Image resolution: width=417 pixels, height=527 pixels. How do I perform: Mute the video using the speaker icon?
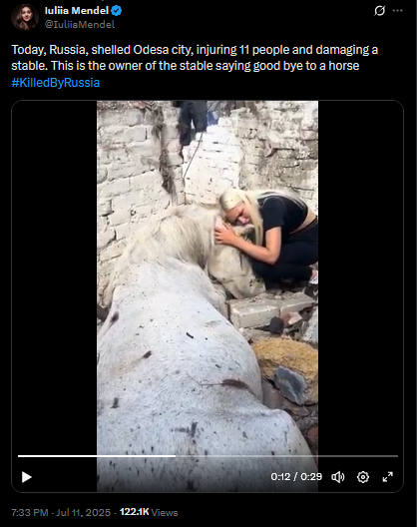click(338, 477)
